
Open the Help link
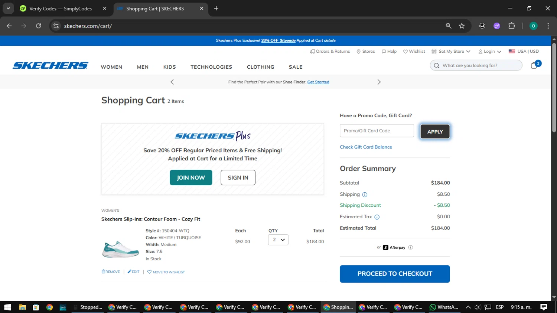(x=389, y=52)
